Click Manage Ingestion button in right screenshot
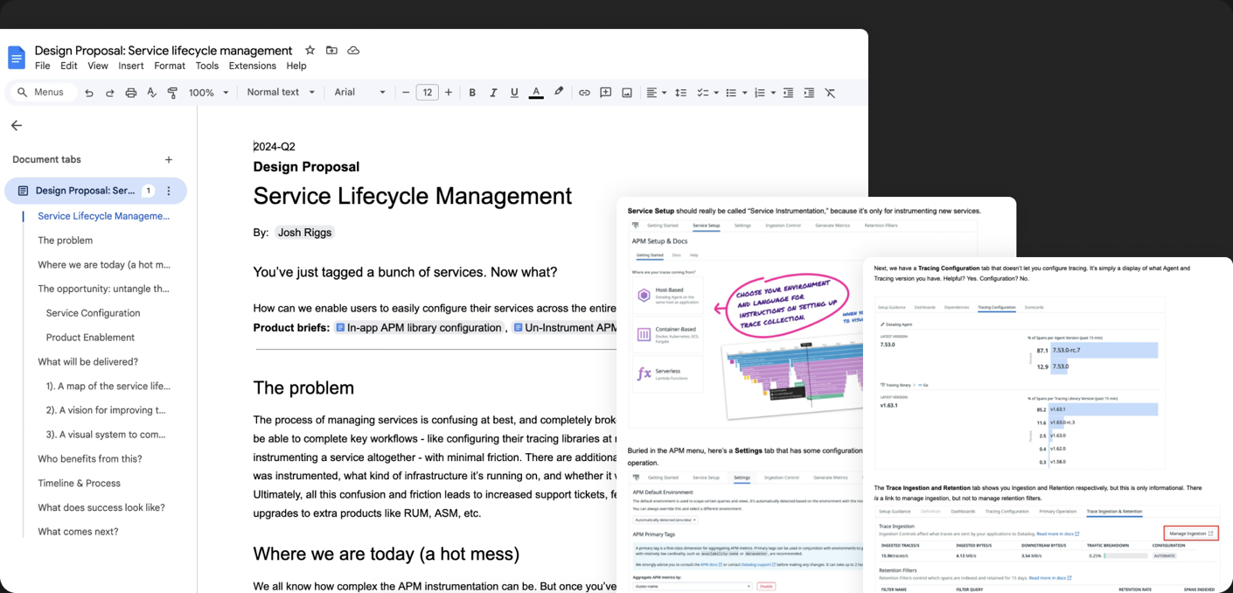The image size is (1233, 593). coord(1191,533)
